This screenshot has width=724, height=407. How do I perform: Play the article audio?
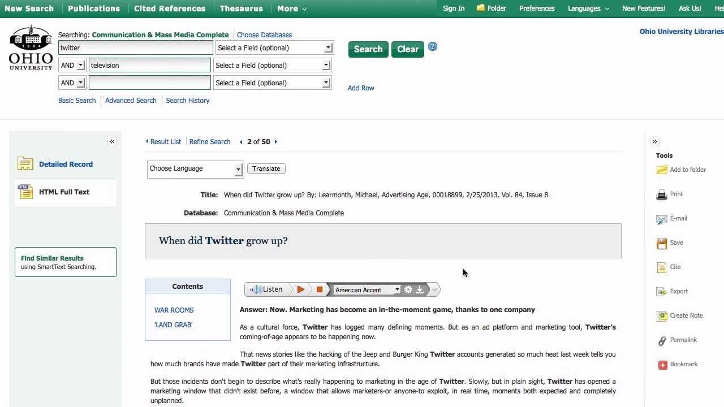[x=301, y=289]
